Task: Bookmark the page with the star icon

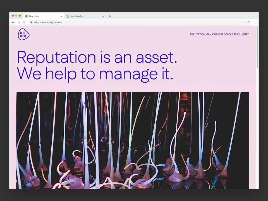Action: (248, 22)
